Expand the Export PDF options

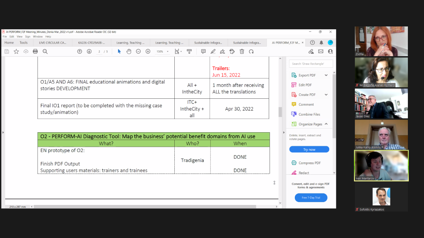tap(326, 75)
